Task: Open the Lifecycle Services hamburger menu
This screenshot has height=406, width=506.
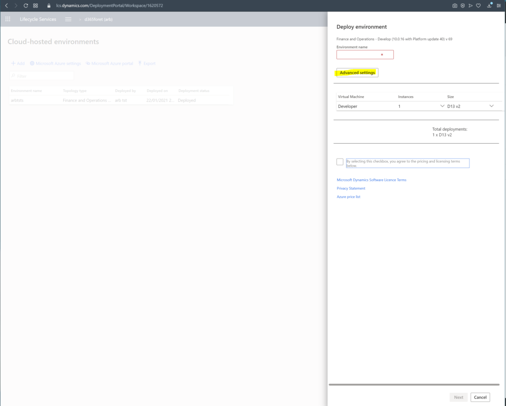Action: (x=68, y=19)
